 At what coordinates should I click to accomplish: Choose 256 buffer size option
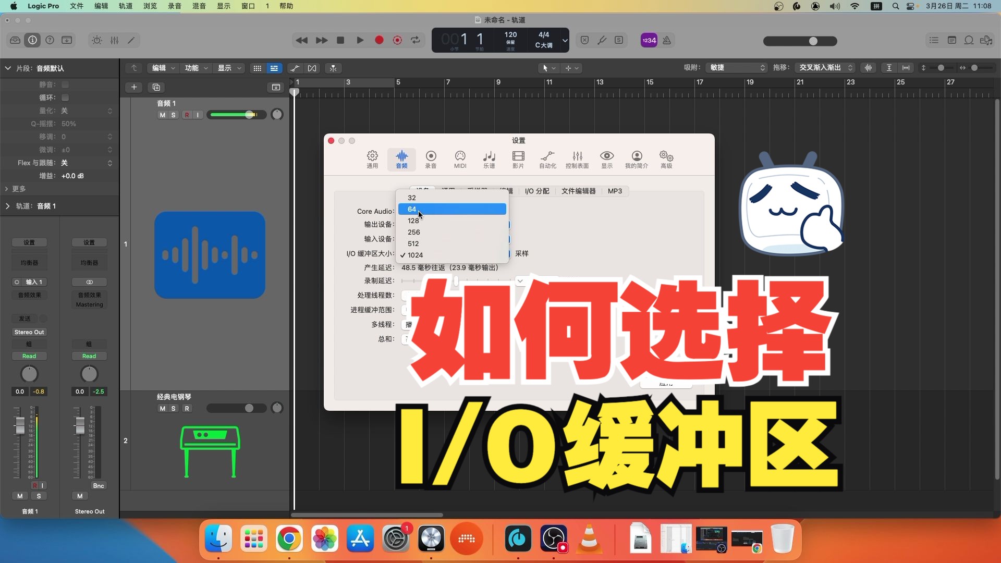click(452, 232)
